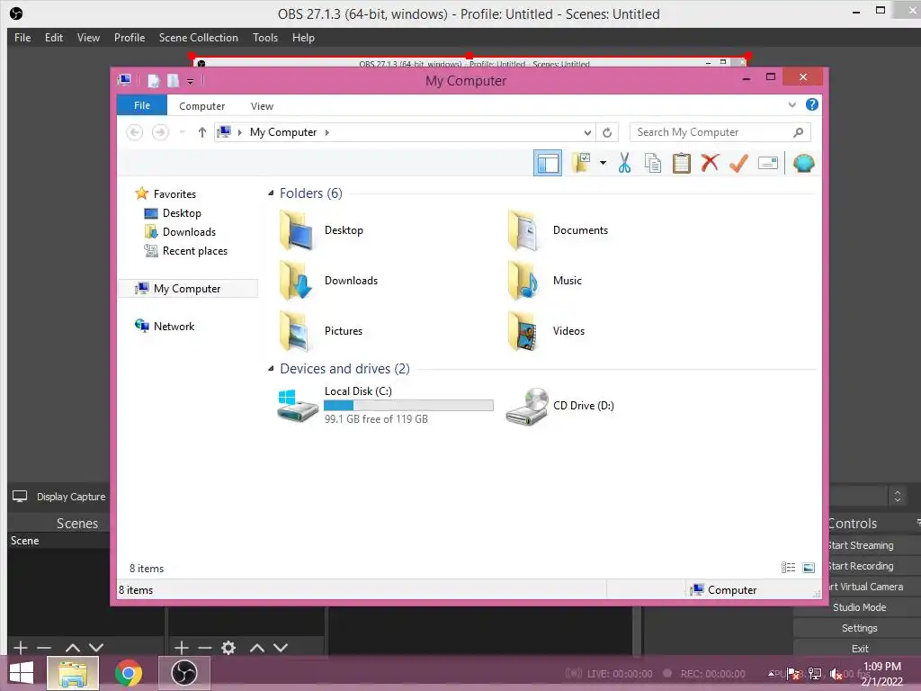Click the Refresh button in address bar
921x691 pixels.
(607, 133)
